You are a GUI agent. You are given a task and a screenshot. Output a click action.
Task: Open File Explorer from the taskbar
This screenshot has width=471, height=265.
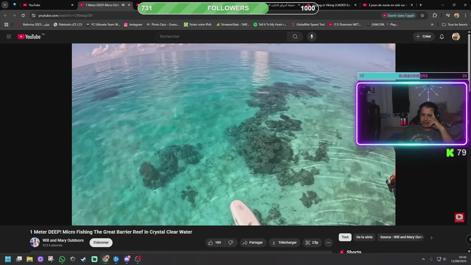click(29, 259)
